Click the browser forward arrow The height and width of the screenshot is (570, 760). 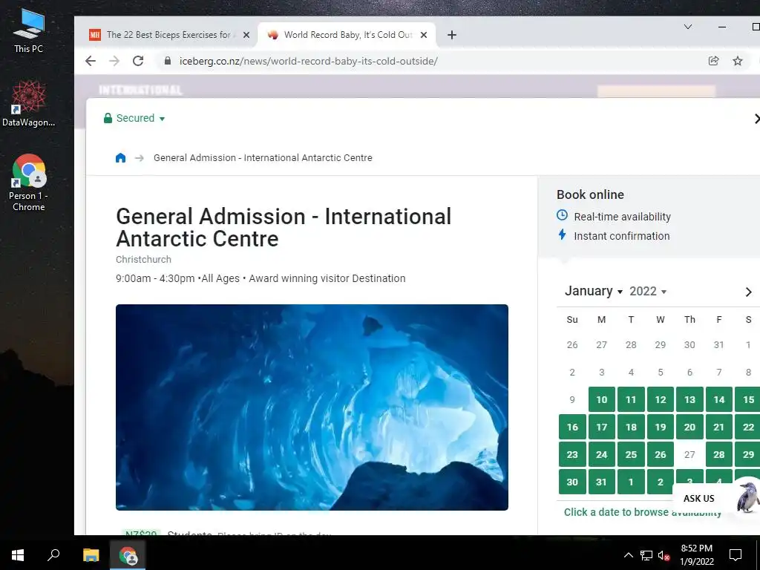[x=114, y=61]
